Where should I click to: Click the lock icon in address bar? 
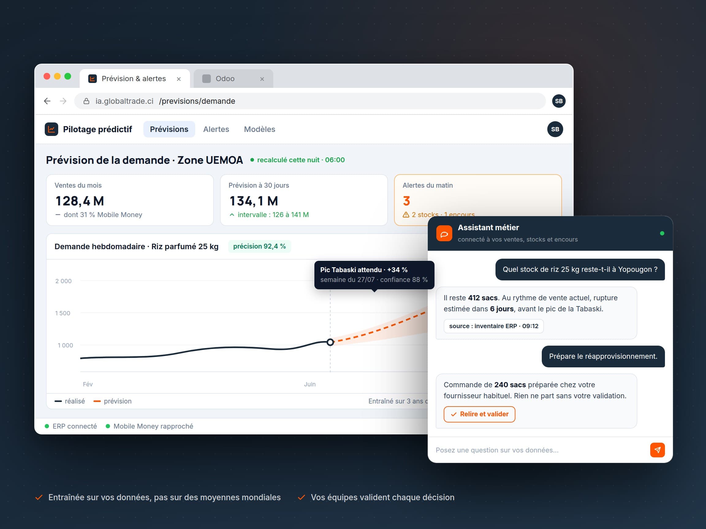pos(86,101)
